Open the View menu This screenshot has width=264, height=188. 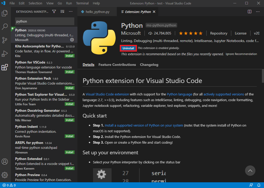click(50, 3)
